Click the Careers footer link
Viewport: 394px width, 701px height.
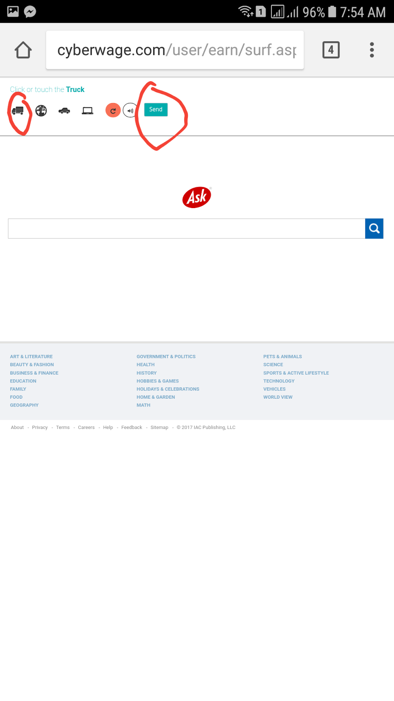click(x=86, y=428)
